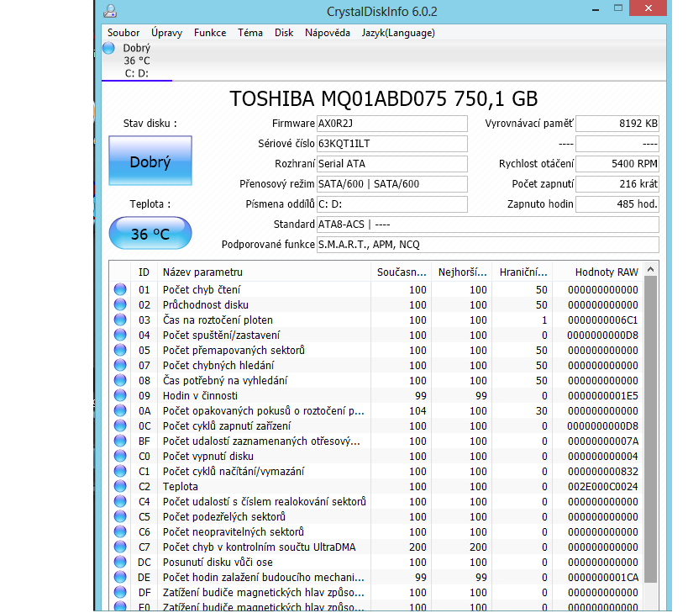Click the Současn... column header
Image resolution: width=688 pixels, height=613 pixels.
402,272
